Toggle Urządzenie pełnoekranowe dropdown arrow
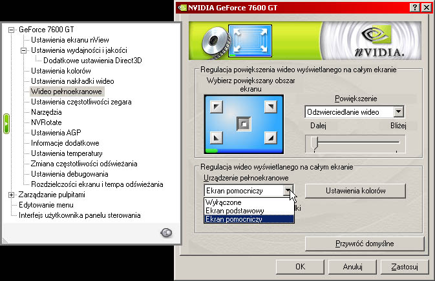The width and height of the screenshot is (435, 281). click(288, 191)
